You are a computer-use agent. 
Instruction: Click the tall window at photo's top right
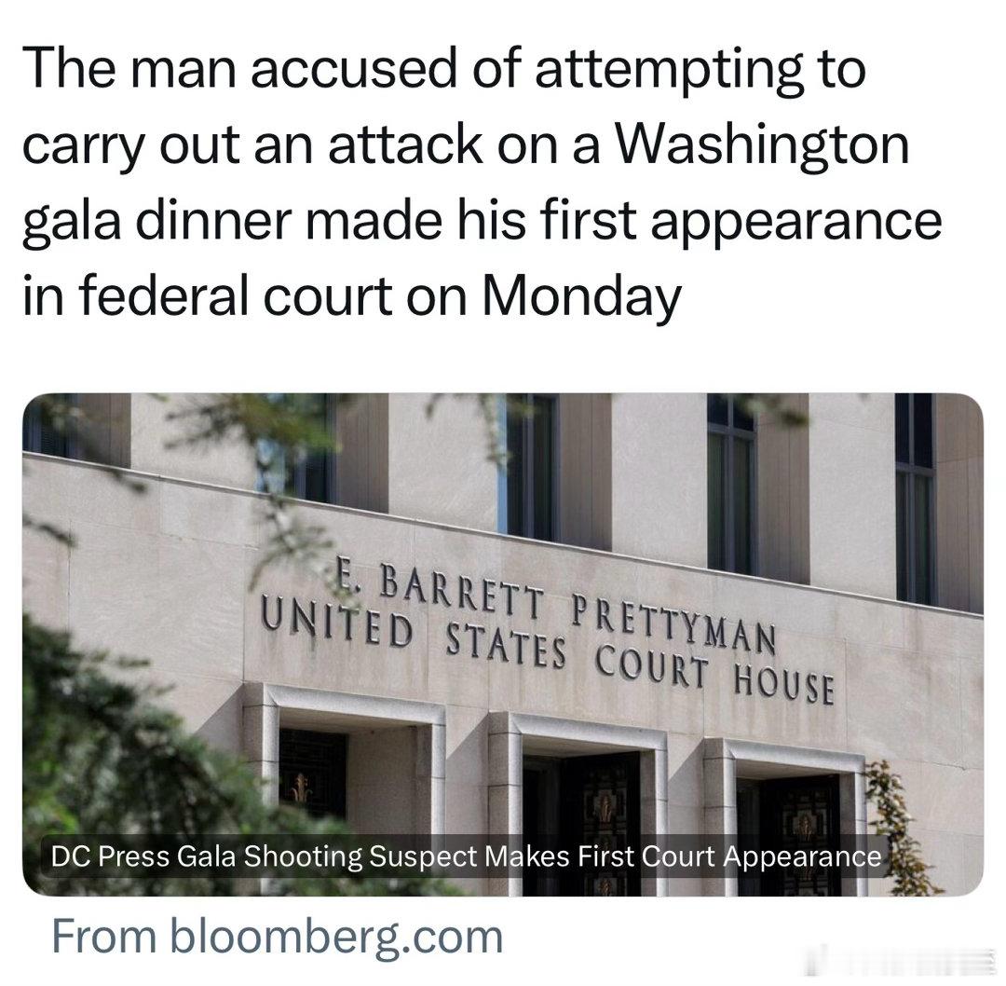(914, 494)
